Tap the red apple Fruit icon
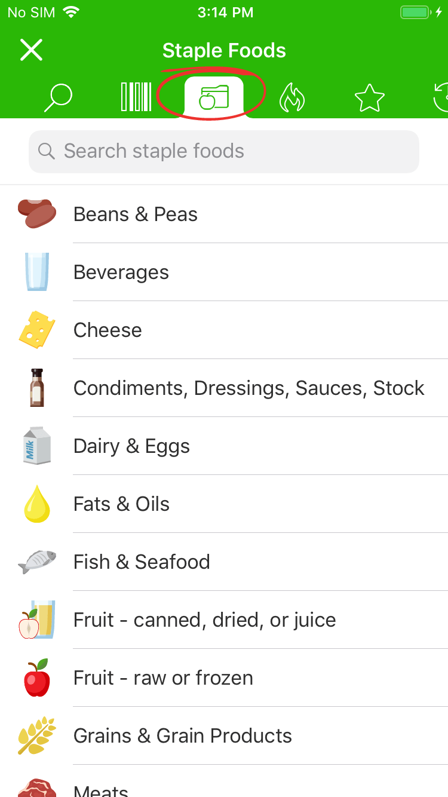 pos(37,678)
